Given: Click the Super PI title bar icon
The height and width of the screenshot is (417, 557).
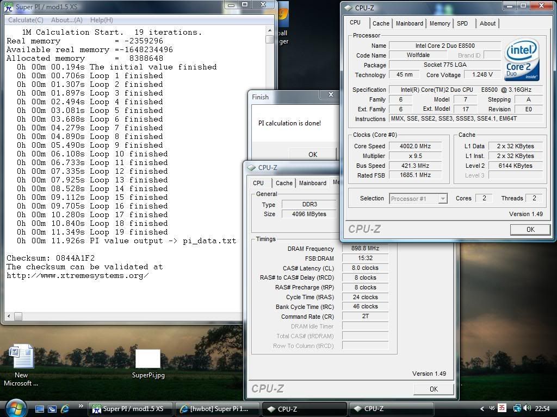Looking at the screenshot, I should [9, 7].
